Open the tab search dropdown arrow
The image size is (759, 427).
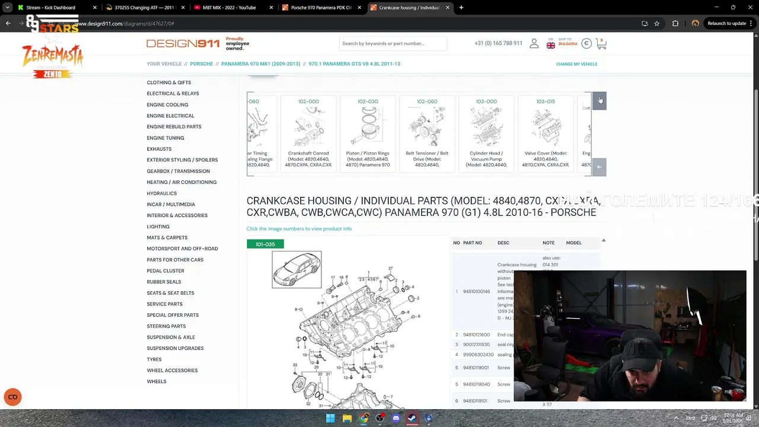coord(7,8)
